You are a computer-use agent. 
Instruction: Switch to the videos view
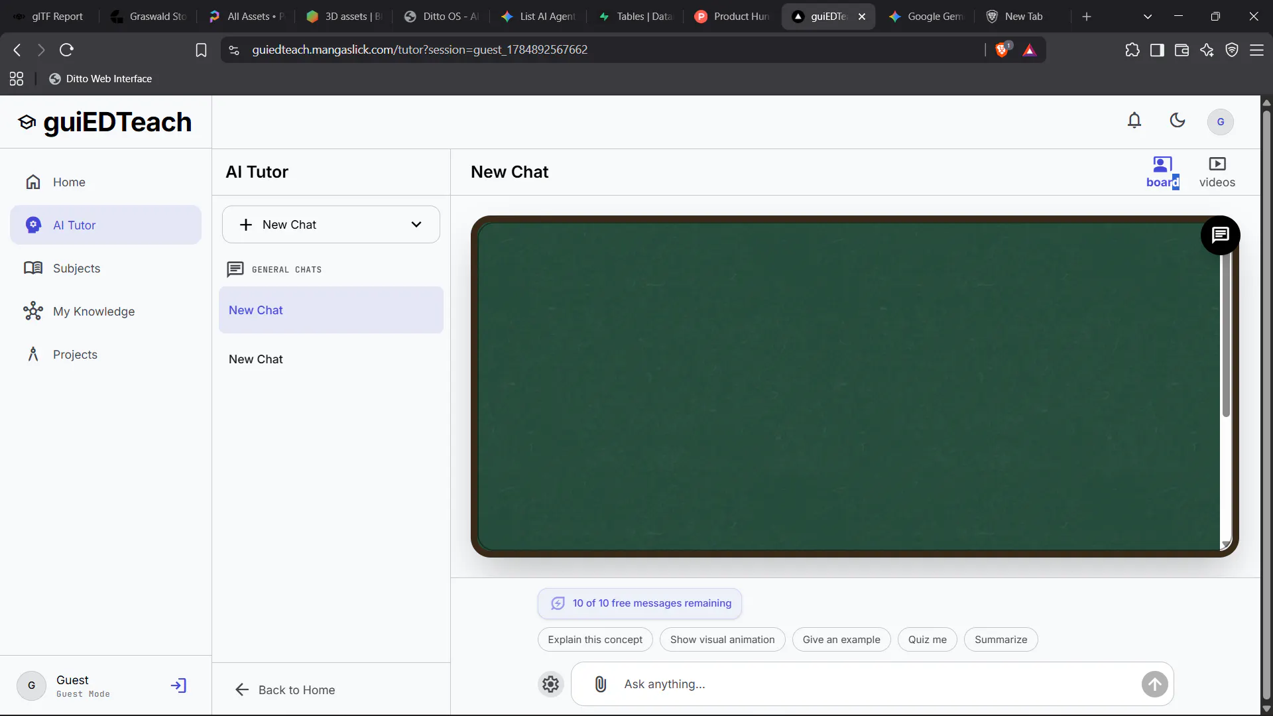click(x=1217, y=172)
